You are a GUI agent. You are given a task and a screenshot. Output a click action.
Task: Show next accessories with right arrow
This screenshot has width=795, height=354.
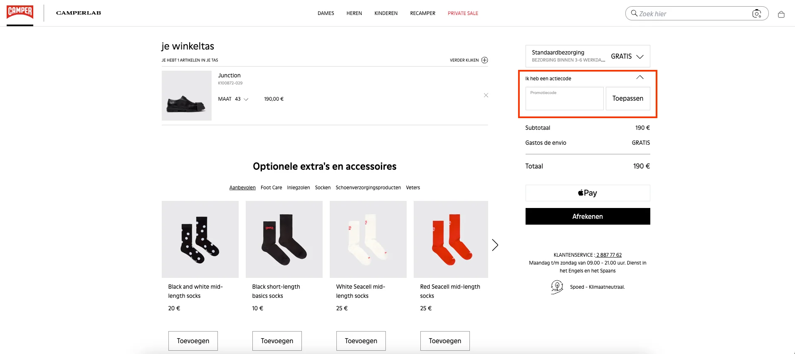(495, 245)
